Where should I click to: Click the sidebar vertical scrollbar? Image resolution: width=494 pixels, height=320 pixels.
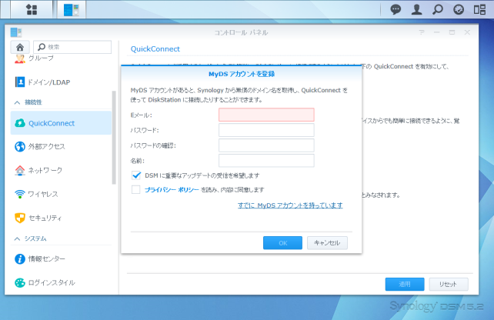click(114, 138)
